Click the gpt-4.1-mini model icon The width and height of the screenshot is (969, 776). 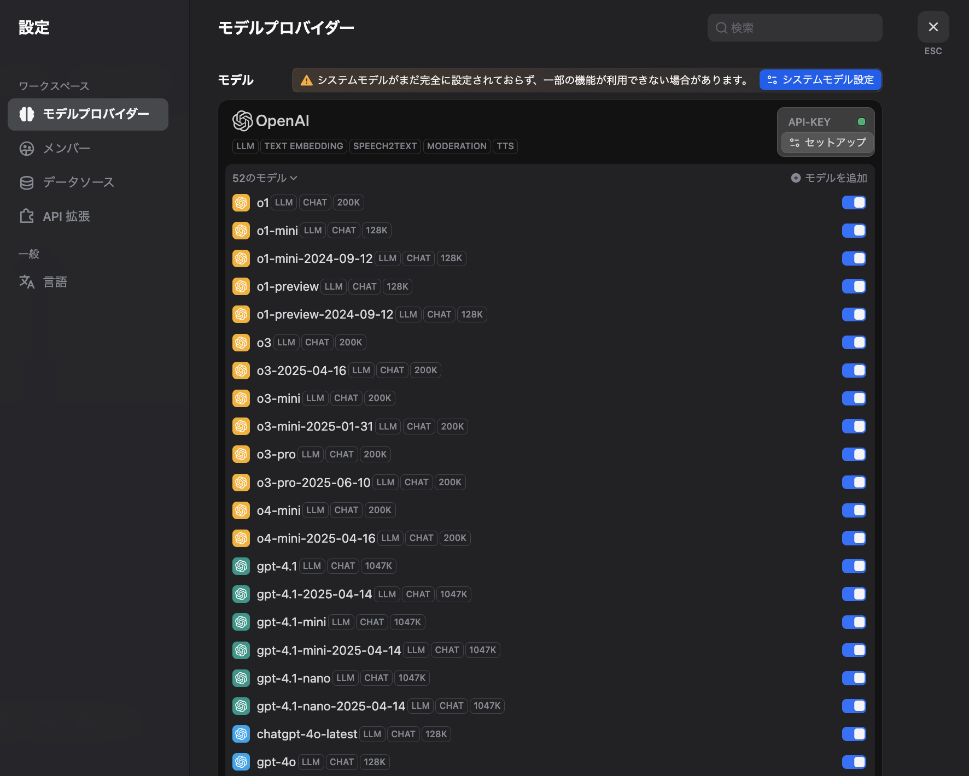tap(241, 622)
